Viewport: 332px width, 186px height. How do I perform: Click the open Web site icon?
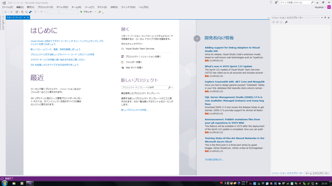click(123, 68)
